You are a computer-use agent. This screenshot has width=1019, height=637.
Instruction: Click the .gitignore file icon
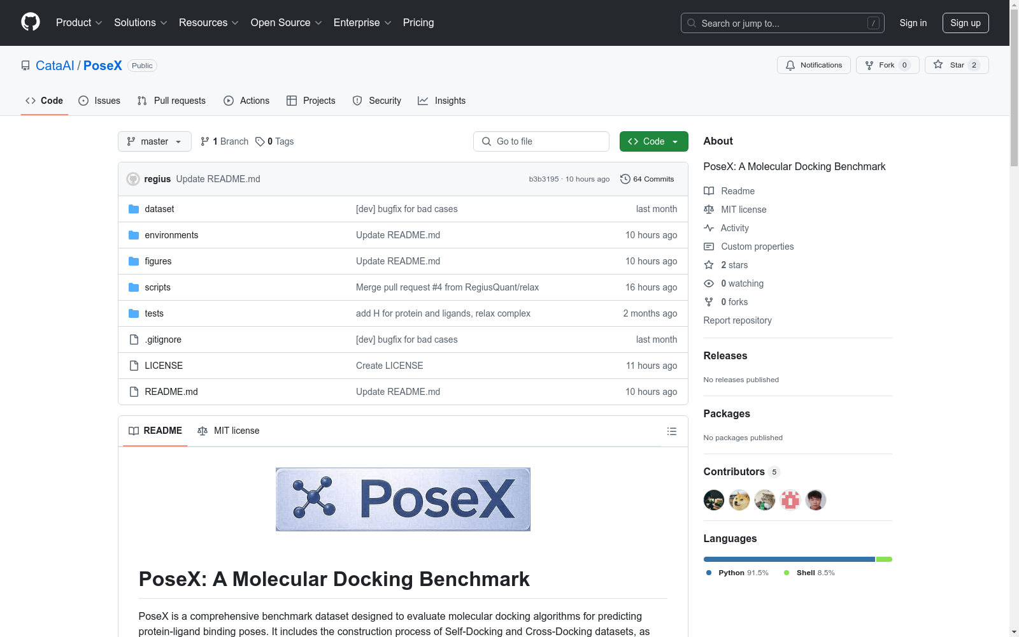(x=134, y=340)
